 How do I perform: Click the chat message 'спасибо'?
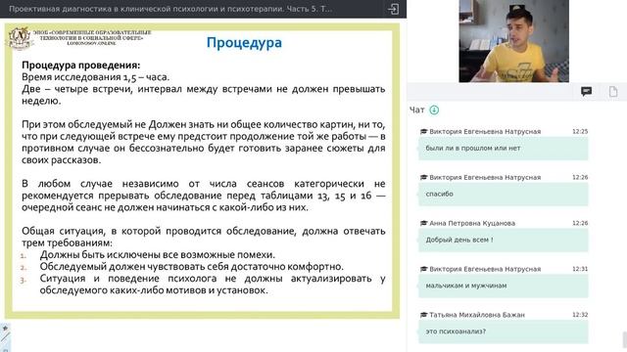coord(503,195)
